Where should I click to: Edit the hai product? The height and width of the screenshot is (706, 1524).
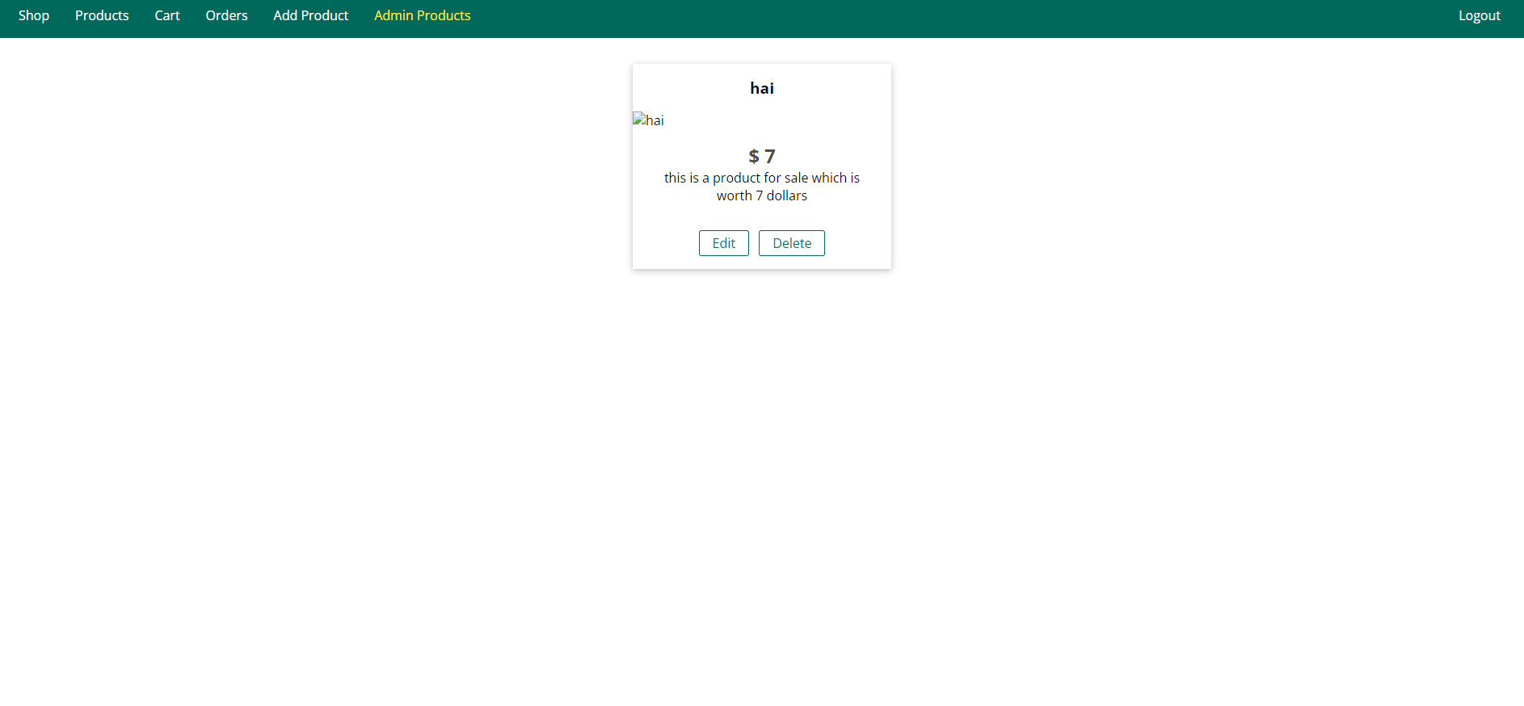pos(723,243)
